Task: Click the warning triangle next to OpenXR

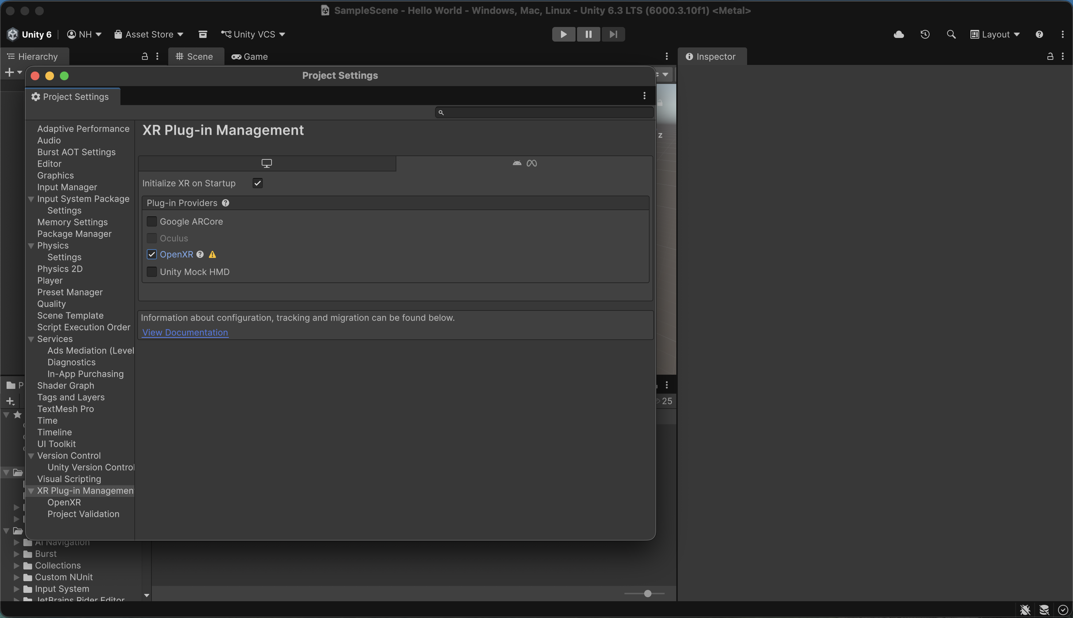Action: click(x=212, y=254)
